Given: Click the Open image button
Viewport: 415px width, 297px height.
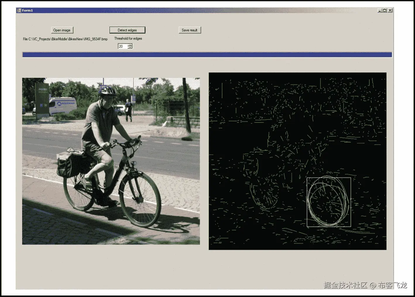Looking at the screenshot, I should [62, 30].
